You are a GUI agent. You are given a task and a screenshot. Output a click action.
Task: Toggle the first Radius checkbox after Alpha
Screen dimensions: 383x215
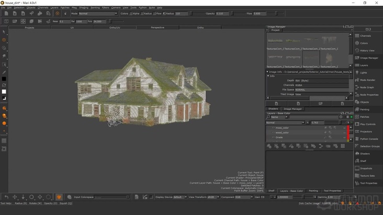(x=142, y=14)
